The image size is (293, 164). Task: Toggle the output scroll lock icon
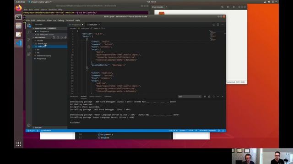[x=209, y=97]
